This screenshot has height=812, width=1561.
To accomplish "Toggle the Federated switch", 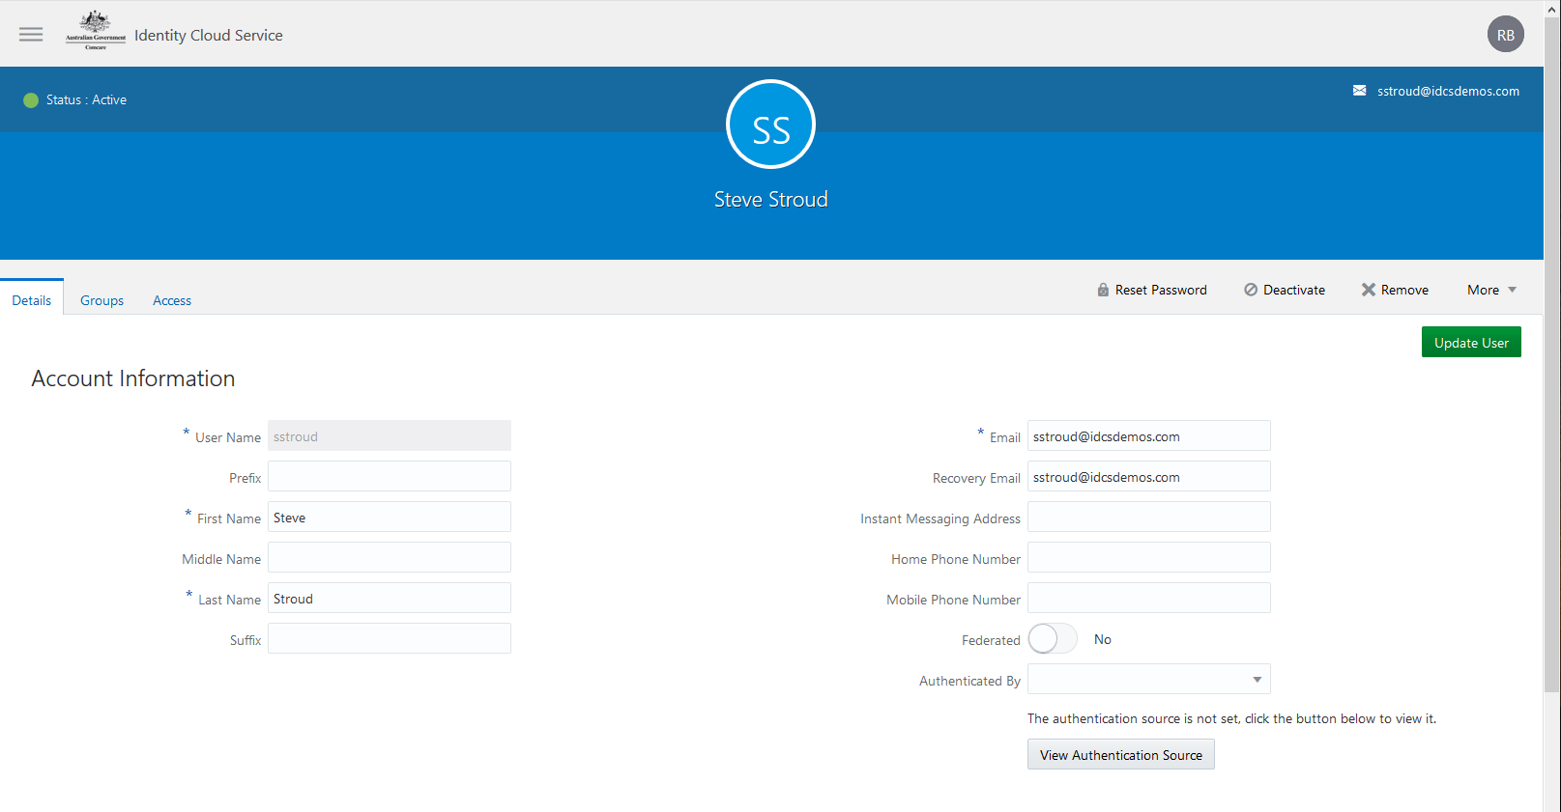I will [x=1052, y=639].
